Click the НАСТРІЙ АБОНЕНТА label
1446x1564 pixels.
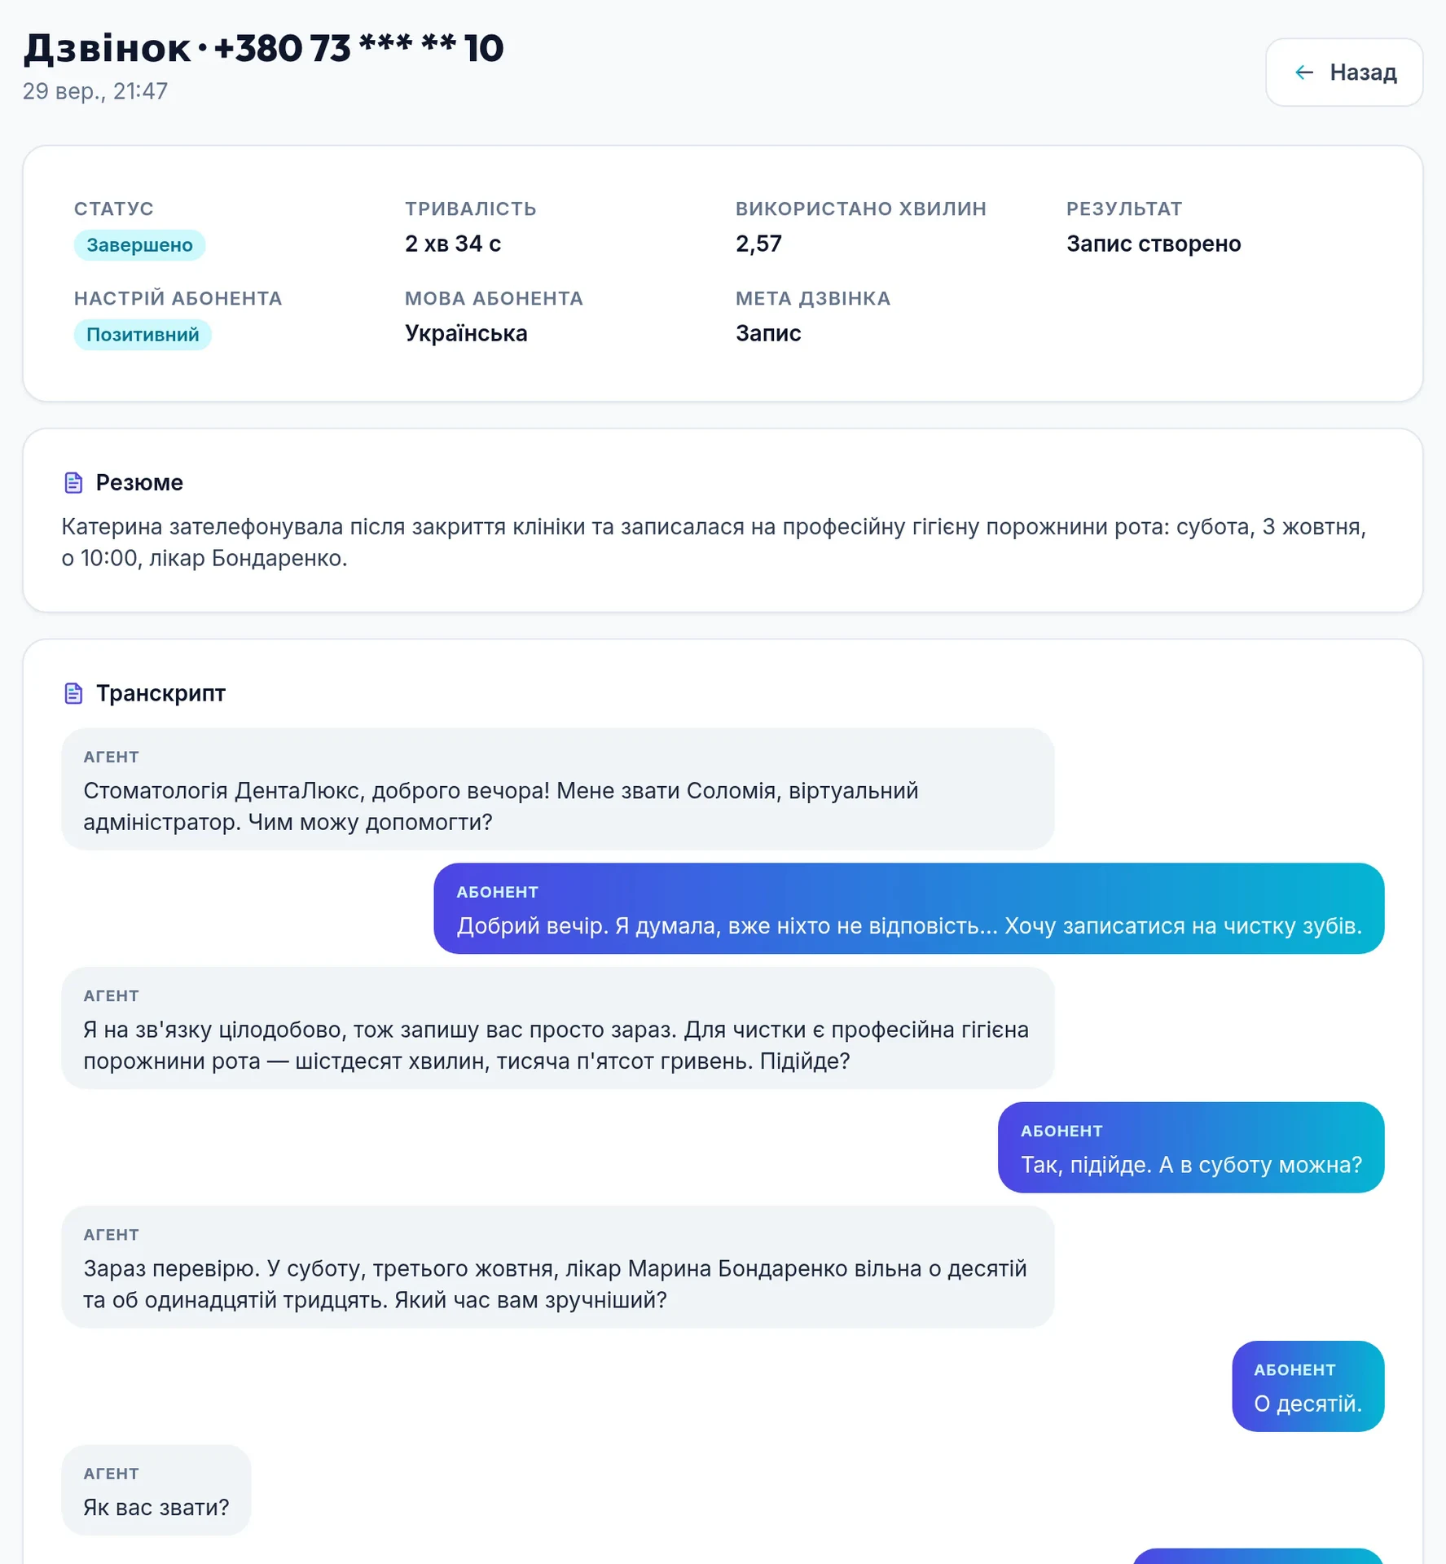178,298
